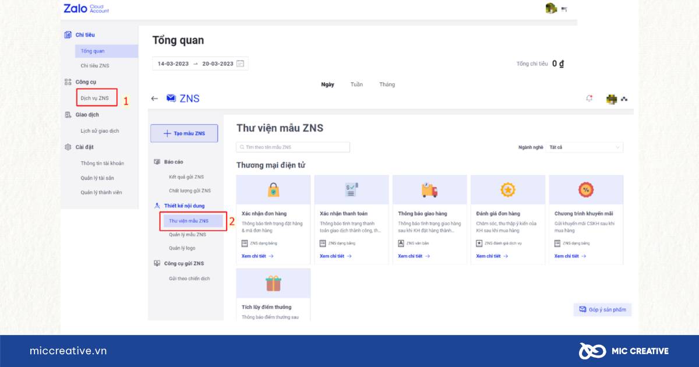The image size is (699, 367).
Task: Click the Zalo Cloud Account logo
Action: pyautogui.click(x=86, y=9)
